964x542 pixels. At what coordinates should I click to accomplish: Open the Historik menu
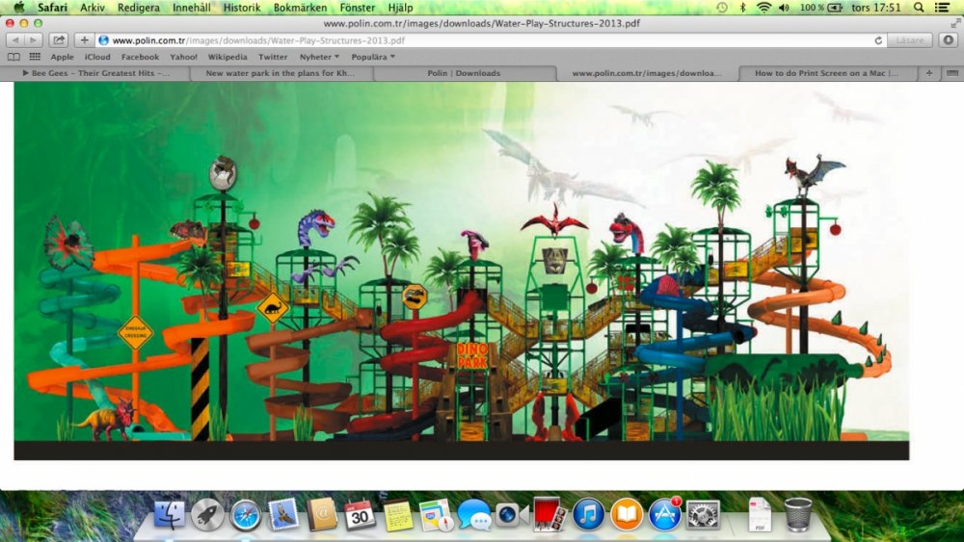click(242, 7)
